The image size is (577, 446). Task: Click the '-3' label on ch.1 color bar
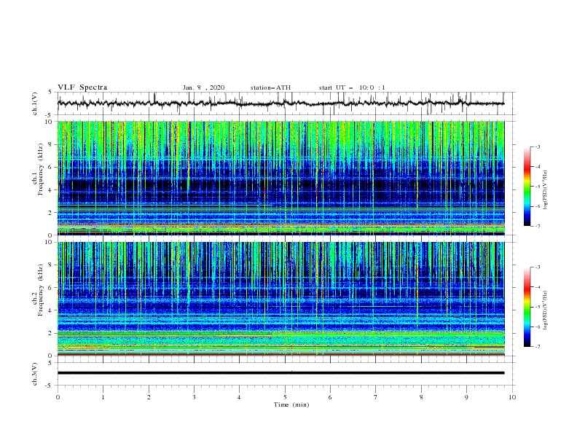coord(537,146)
